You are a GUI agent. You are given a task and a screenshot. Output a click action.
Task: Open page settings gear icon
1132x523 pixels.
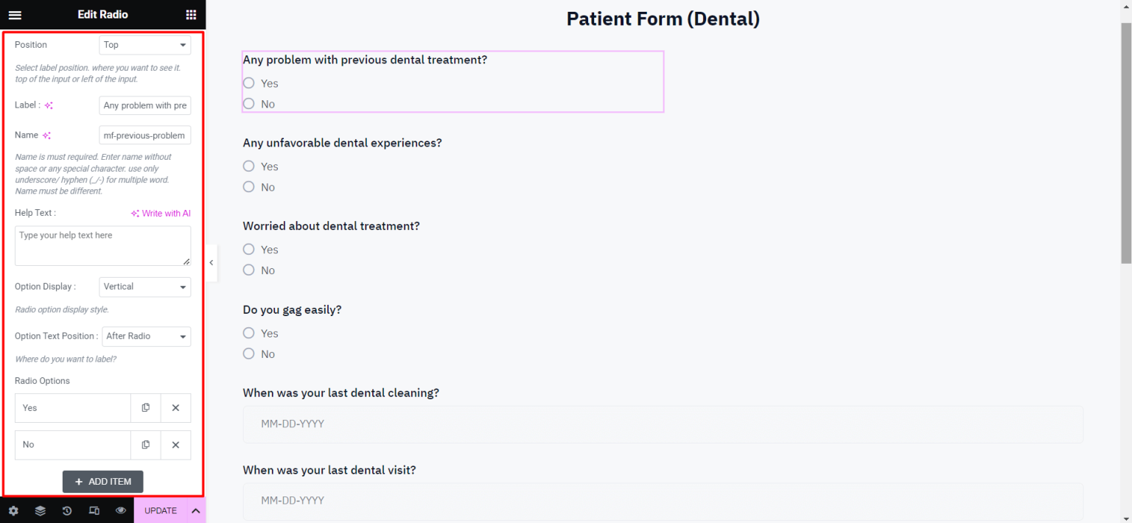coord(13,510)
